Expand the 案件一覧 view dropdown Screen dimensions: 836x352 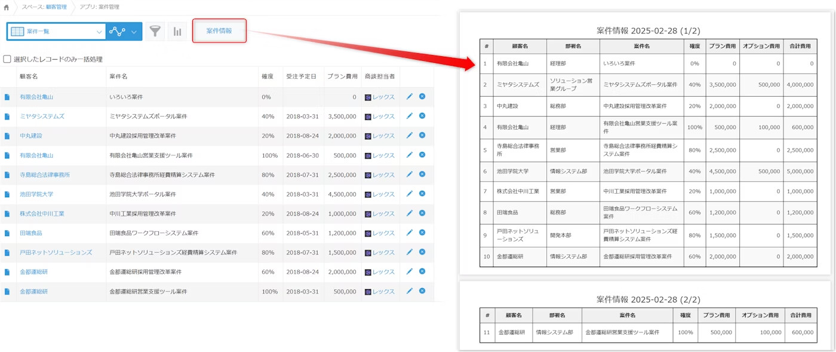point(99,32)
